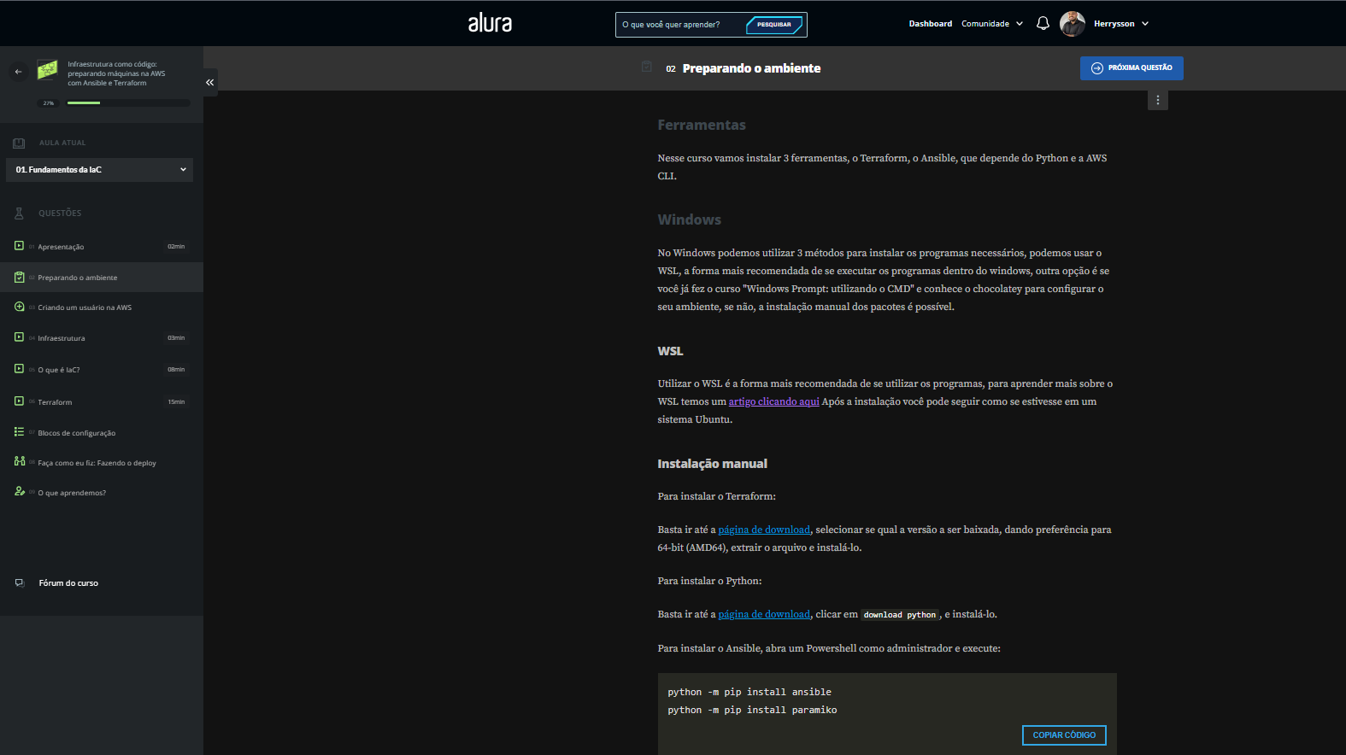
Task: Click the Aula Atual book icon
Action: pyautogui.click(x=19, y=143)
